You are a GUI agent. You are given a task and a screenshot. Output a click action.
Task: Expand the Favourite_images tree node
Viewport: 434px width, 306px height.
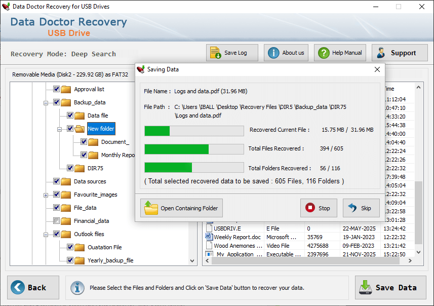point(46,195)
